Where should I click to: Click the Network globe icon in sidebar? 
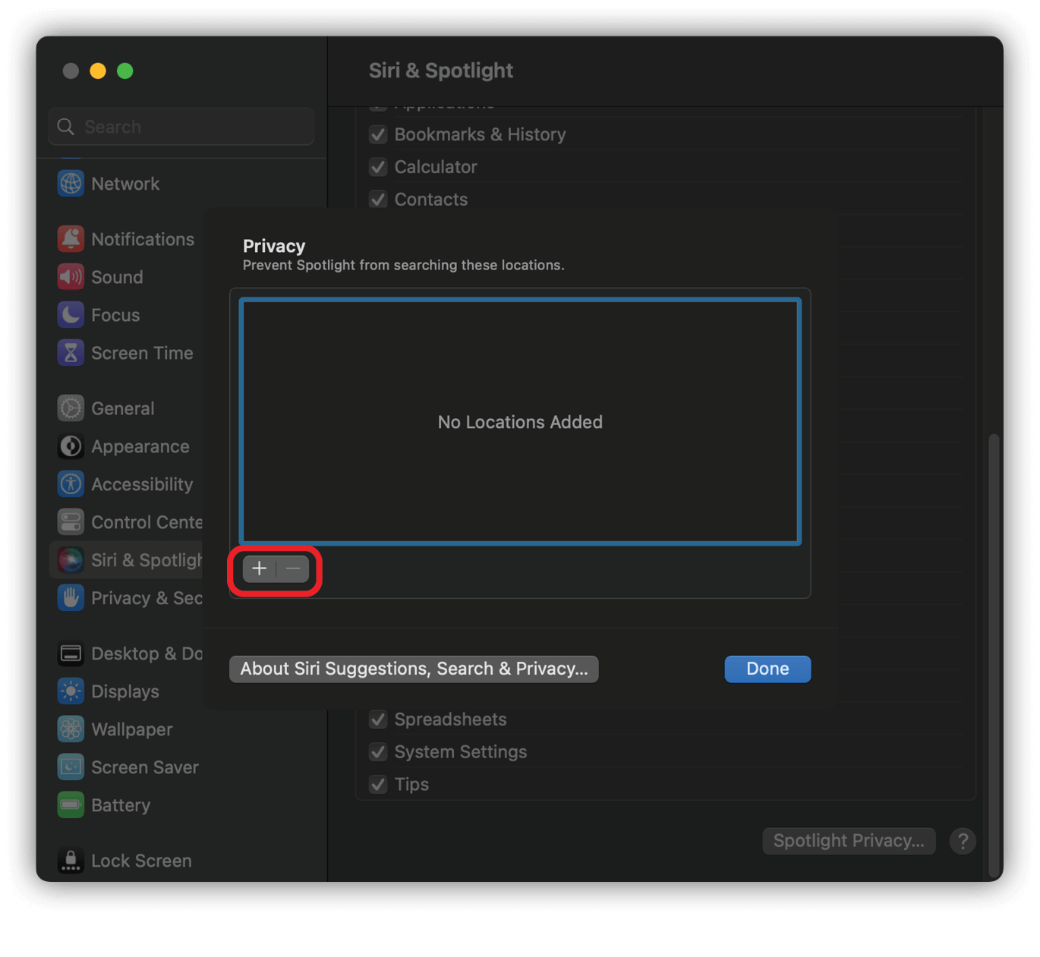tap(71, 184)
